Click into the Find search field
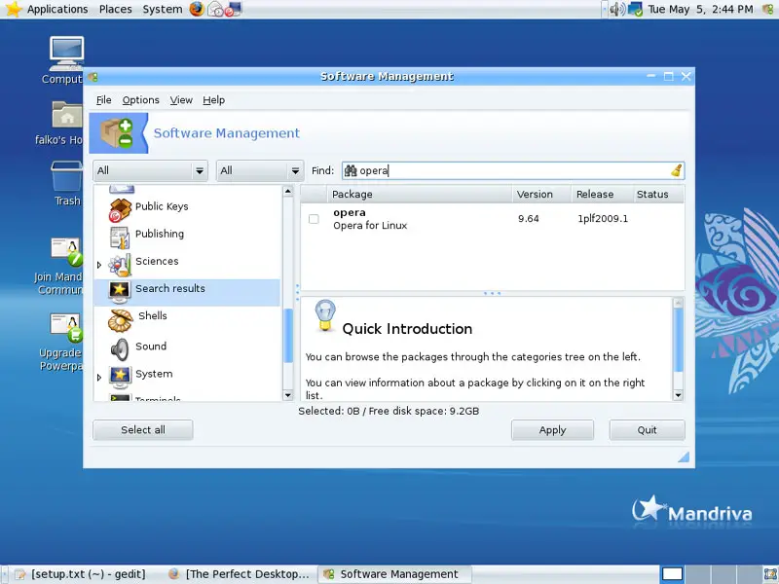This screenshot has width=779, height=584. (513, 171)
